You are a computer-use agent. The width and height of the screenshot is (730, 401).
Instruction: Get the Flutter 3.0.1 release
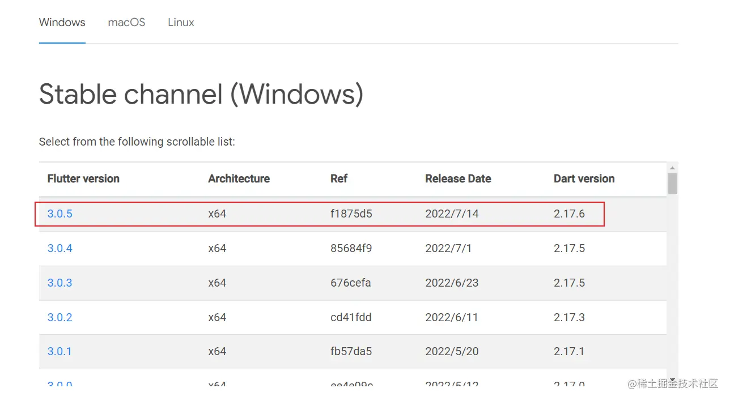[60, 351]
